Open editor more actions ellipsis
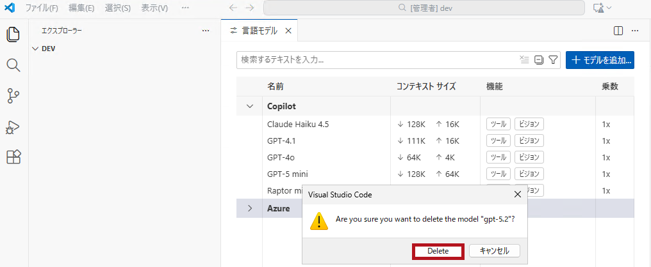This screenshot has height=267, width=651. pos(634,31)
